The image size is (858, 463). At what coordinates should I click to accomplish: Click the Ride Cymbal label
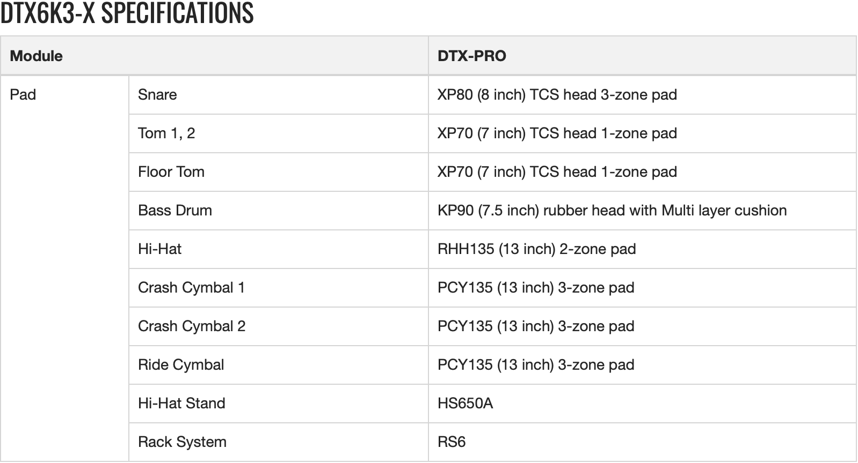[181, 365]
